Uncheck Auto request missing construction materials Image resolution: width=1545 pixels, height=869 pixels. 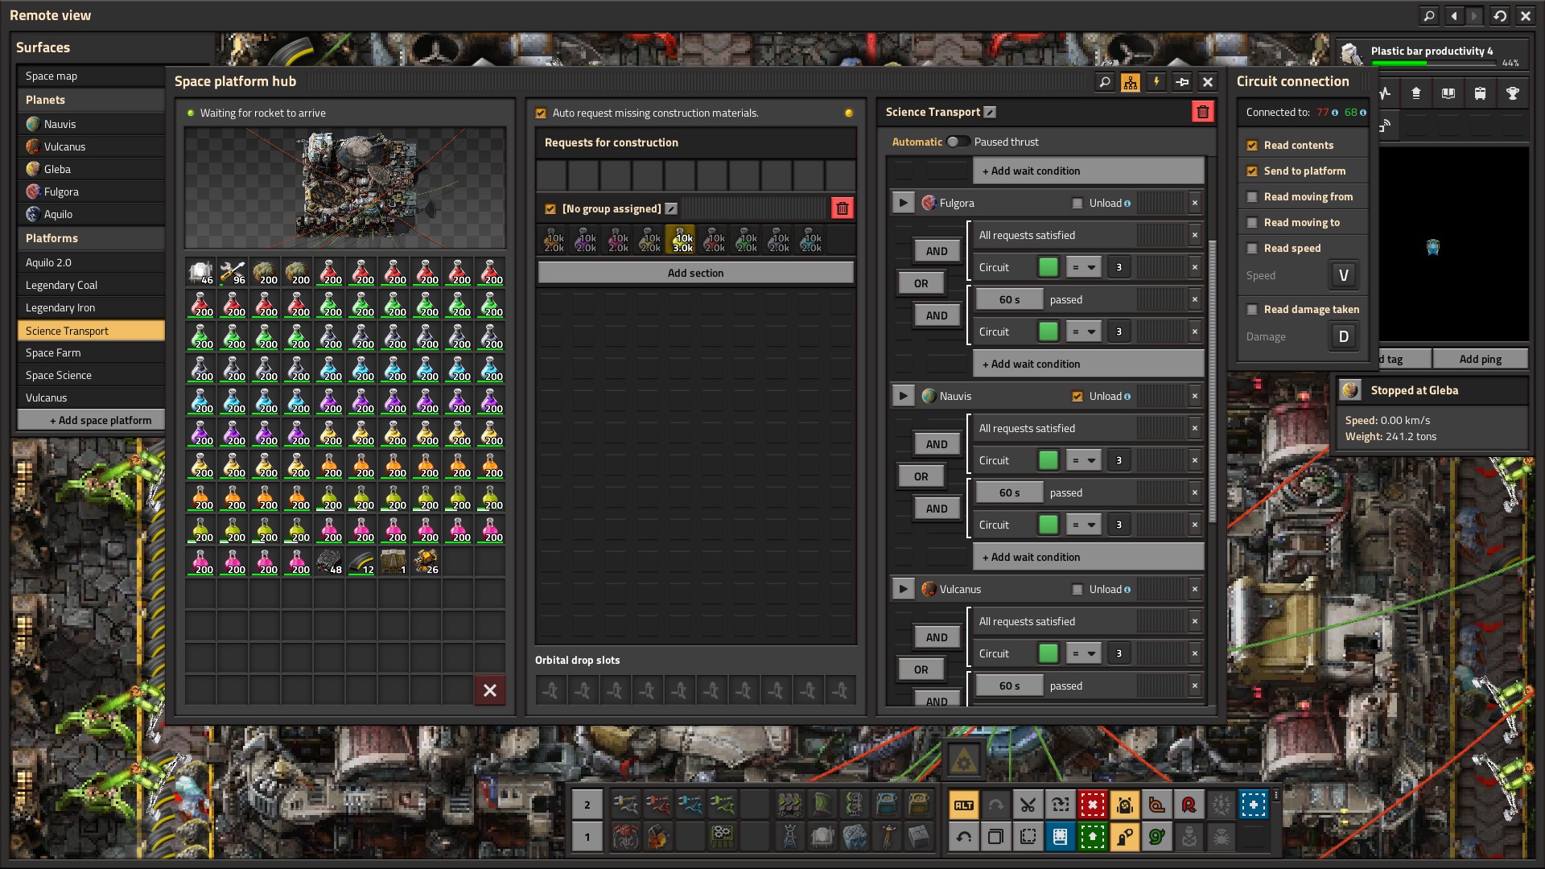point(541,113)
